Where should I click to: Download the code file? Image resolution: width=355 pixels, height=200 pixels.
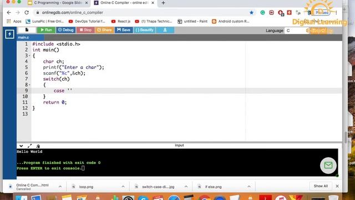(x=165, y=30)
